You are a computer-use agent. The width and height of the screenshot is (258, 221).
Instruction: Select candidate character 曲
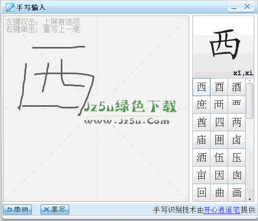(x=219, y=193)
